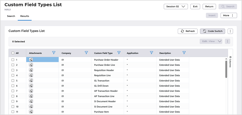Open attachment icon for row 1
Viewport: 242px width, 115px height.
(31, 60)
